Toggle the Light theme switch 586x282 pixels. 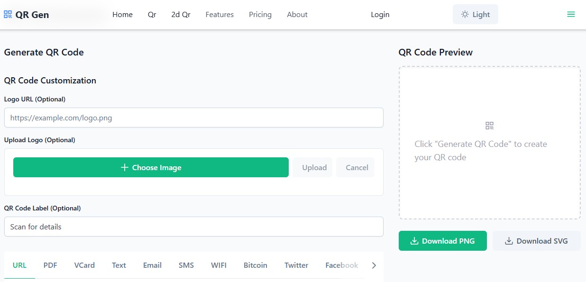pos(475,14)
